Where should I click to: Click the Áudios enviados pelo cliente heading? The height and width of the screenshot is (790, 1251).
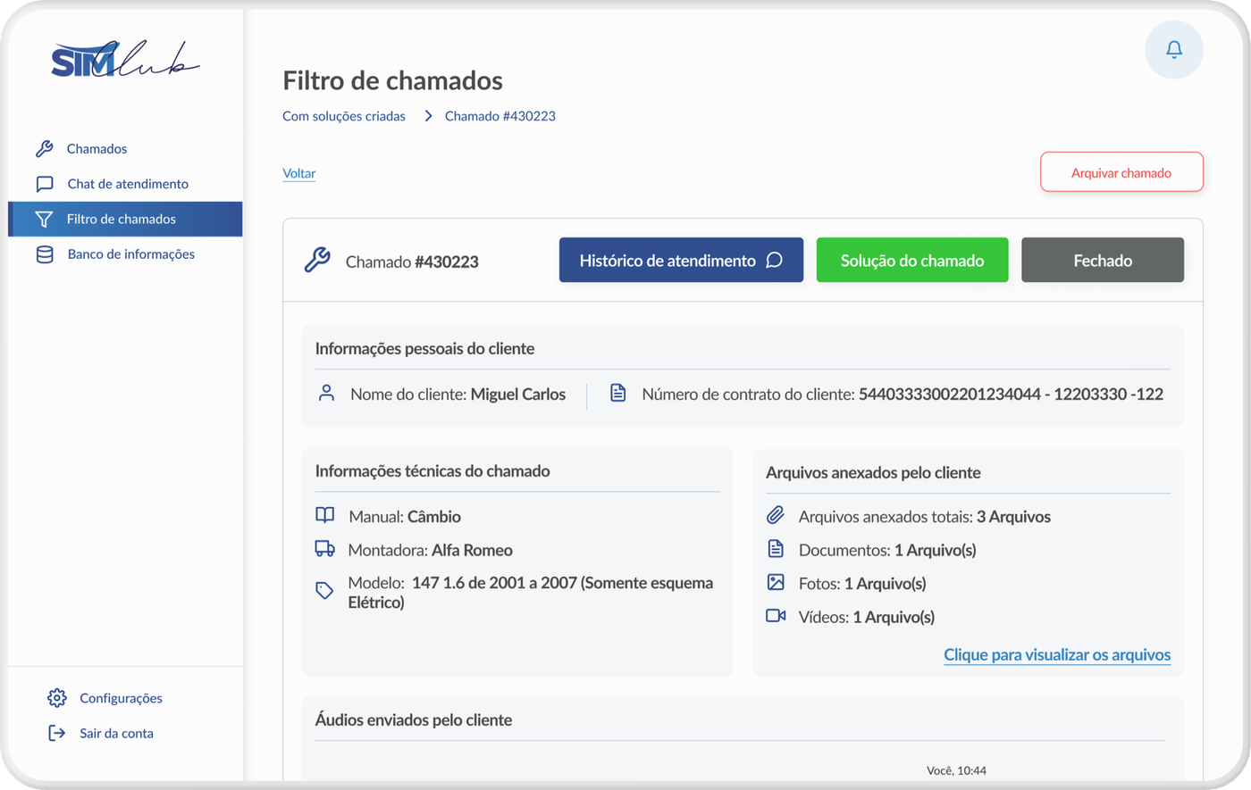(414, 719)
